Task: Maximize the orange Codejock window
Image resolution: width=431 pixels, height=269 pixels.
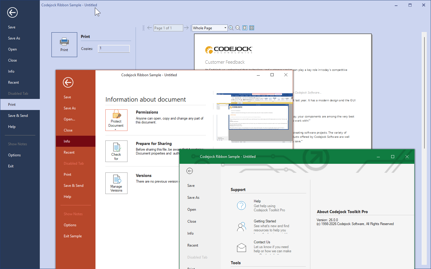Action: [x=272, y=75]
